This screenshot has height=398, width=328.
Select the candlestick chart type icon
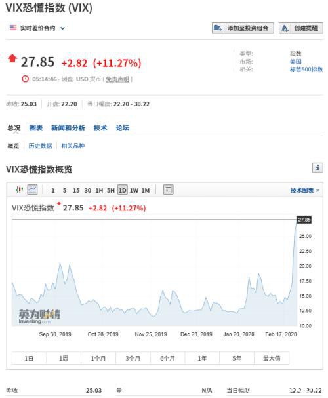pos(20,189)
